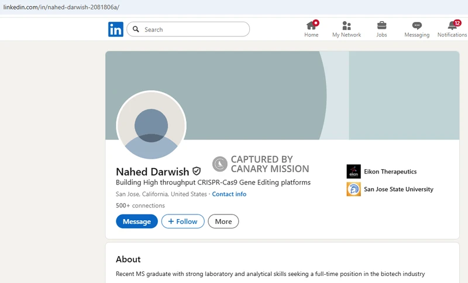Open the Eikon Therapeutics company link

[390, 172]
